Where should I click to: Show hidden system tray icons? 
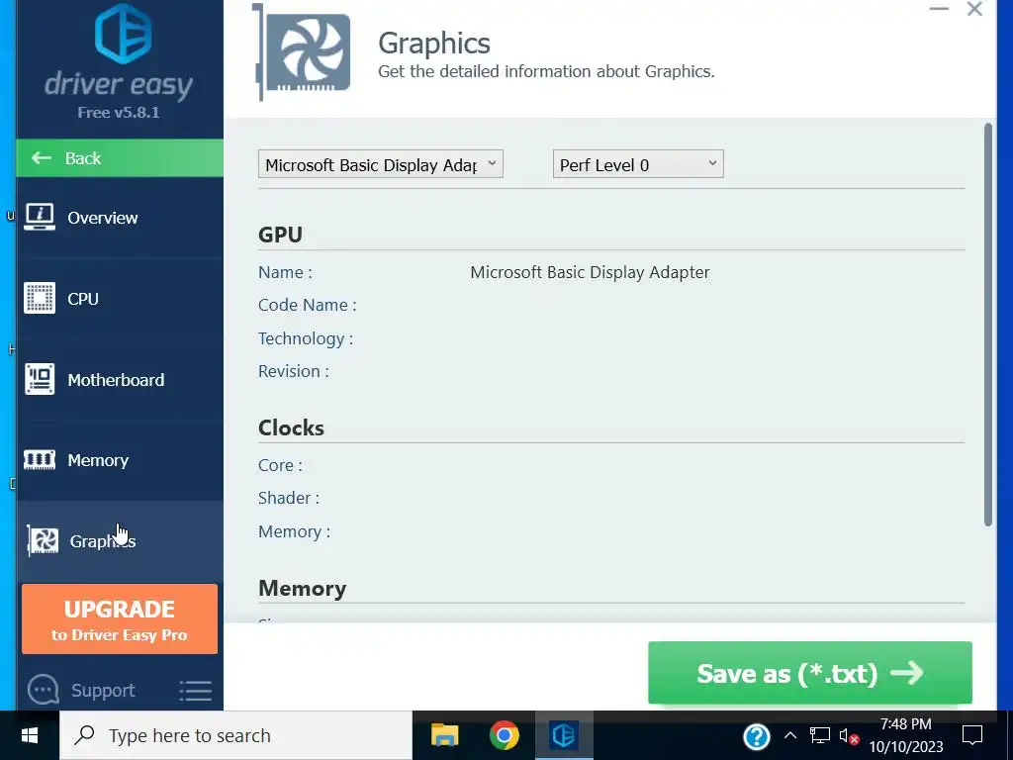790,735
